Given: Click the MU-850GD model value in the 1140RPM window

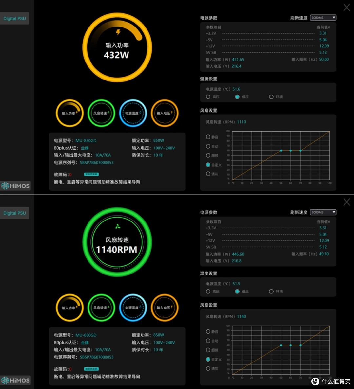Looking at the screenshot, I should 86,335.
